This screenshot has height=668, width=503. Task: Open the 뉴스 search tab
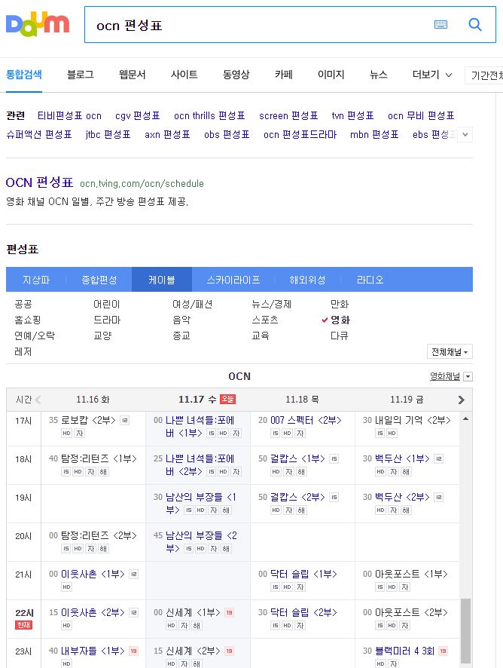click(x=378, y=75)
